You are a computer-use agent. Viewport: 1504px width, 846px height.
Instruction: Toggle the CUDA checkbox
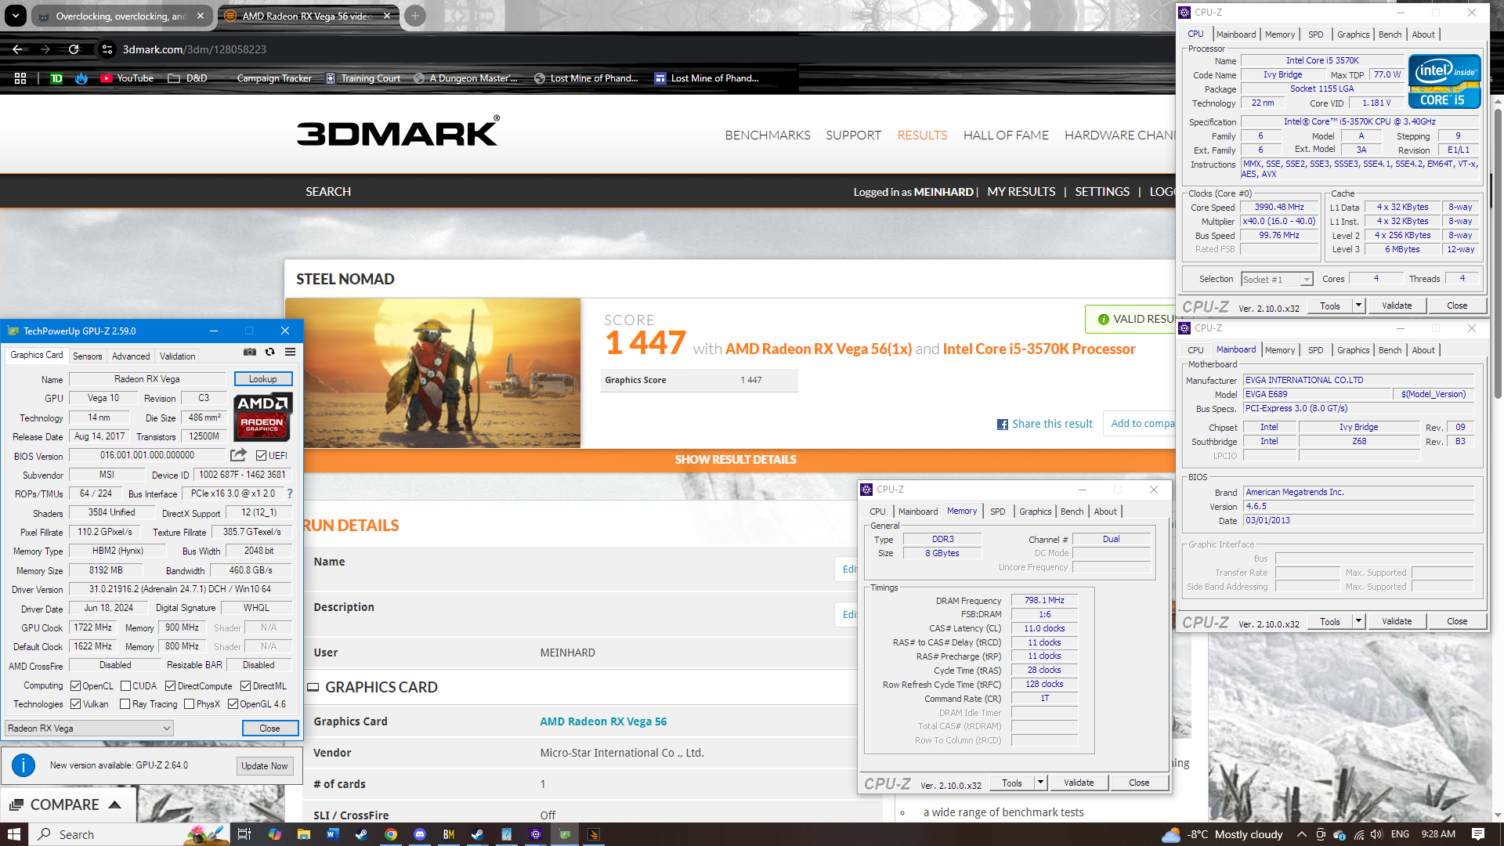pos(125,686)
